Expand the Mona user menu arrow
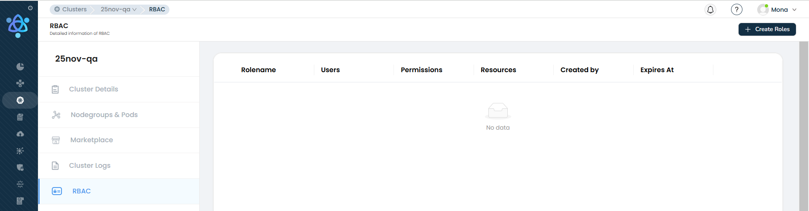This screenshot has width=809, height=211. click(x=794, y=10)
